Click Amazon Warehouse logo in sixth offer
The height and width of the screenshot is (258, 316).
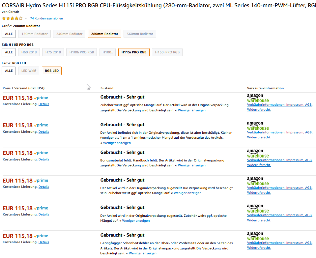[x=258, y=236]
